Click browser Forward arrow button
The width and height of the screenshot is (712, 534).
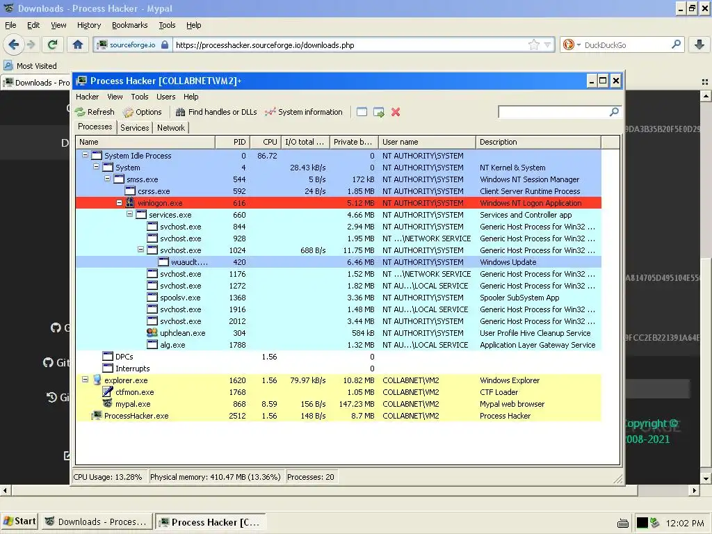click(x=31, y=44)
